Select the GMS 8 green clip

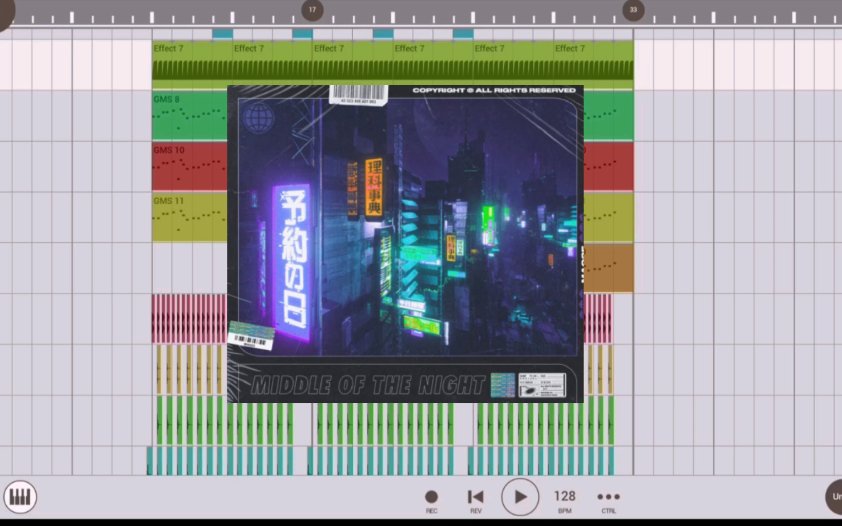click(190, 116)
